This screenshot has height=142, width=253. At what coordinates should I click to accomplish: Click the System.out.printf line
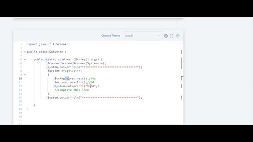(77, 86)
